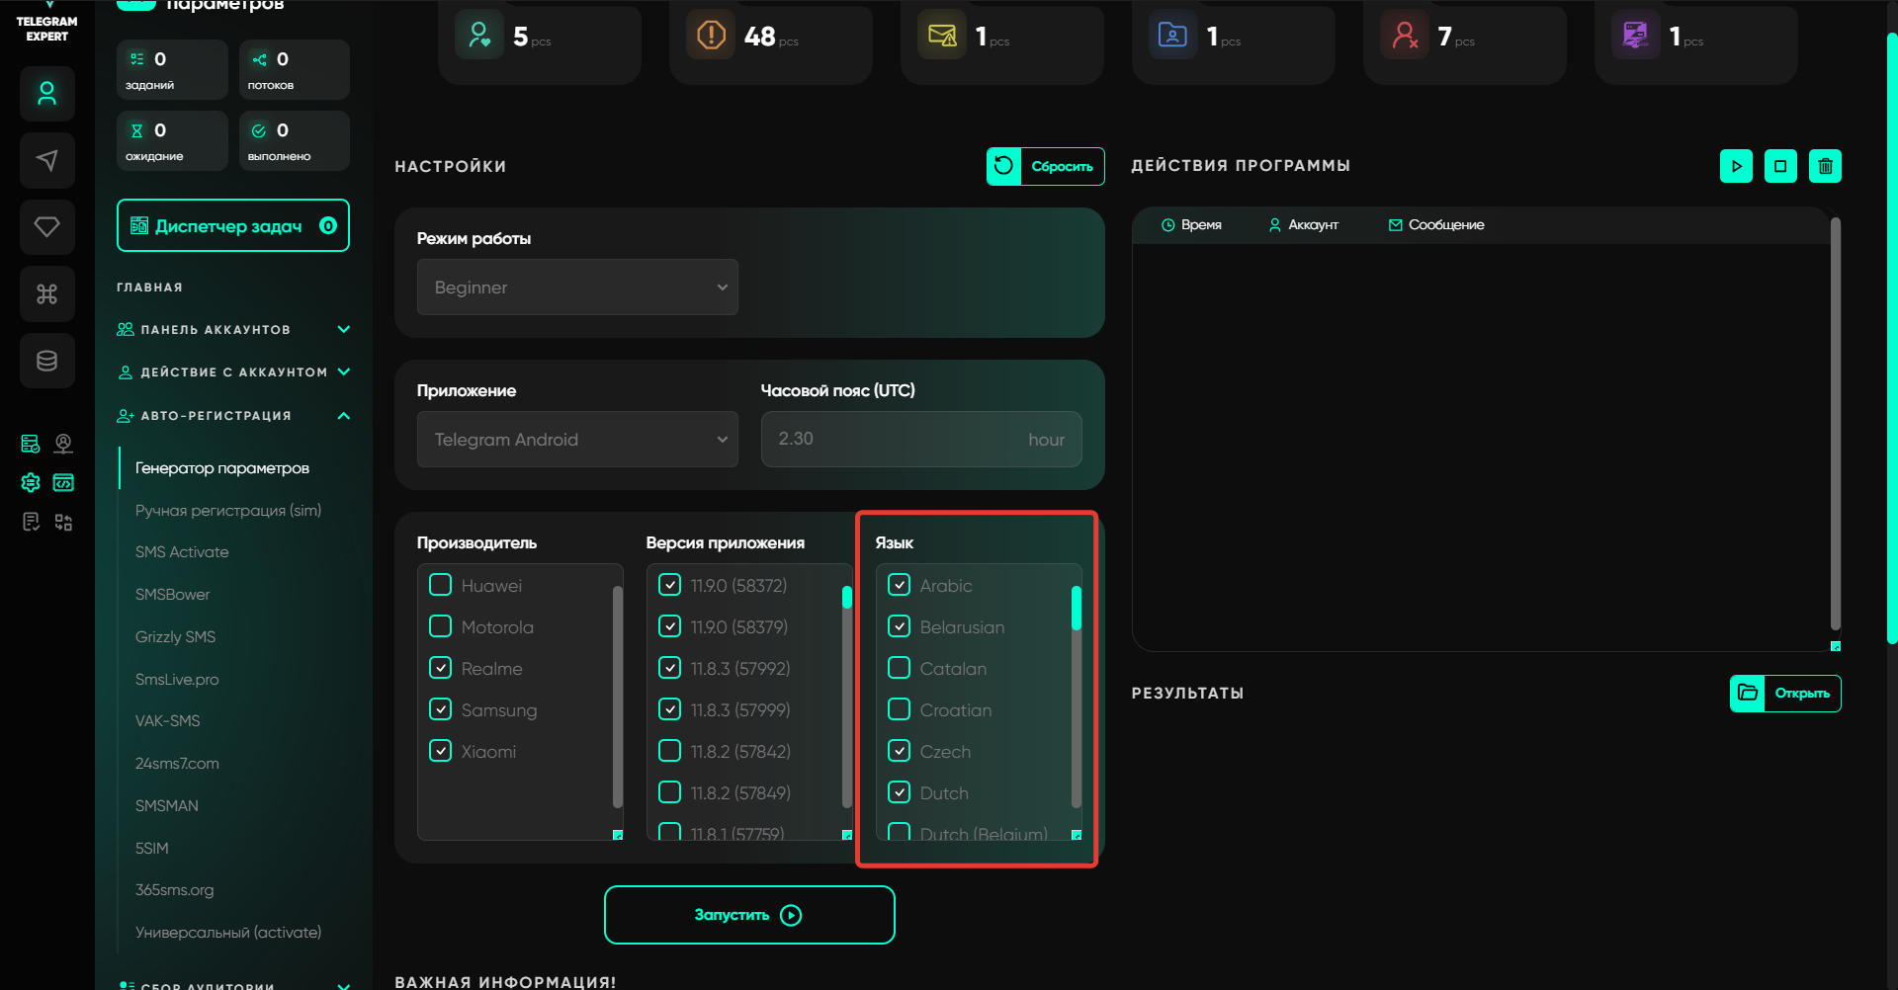Select the user account sidebar icon
The image size is (1898, 990).
46,94
